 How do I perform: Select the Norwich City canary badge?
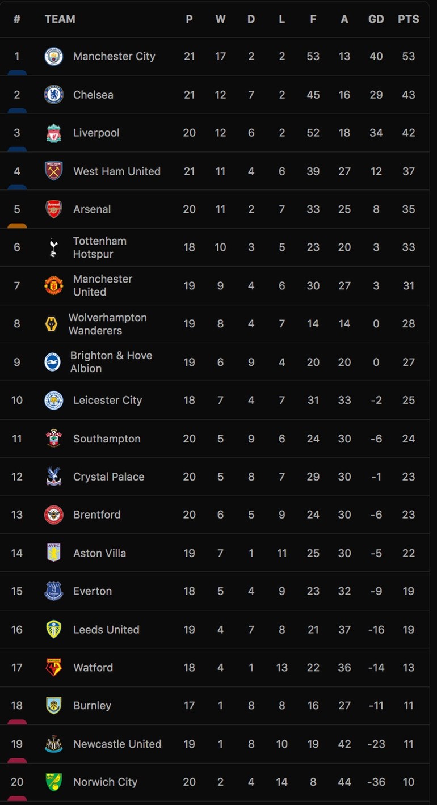coord(53,782)
